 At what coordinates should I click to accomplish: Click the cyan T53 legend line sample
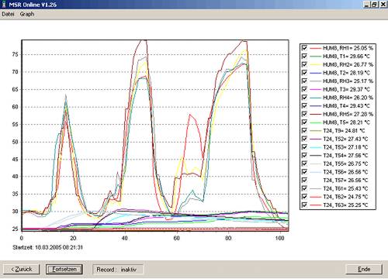click(315, 147)
